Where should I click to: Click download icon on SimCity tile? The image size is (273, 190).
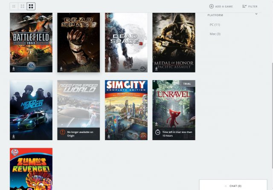click(x=109, y=136)
